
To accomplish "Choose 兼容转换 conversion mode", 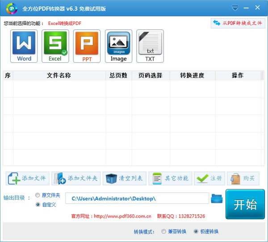I will [x=164, y=231].
